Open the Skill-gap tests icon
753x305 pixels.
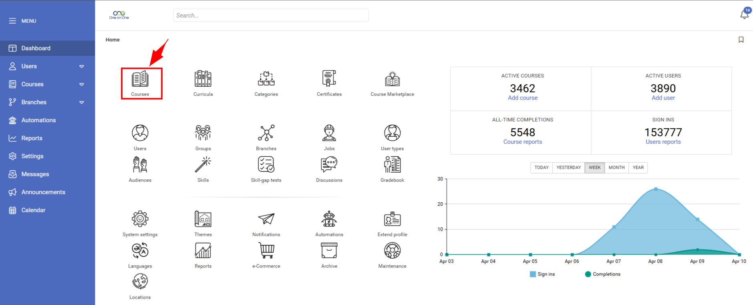[x=266, y=165]
